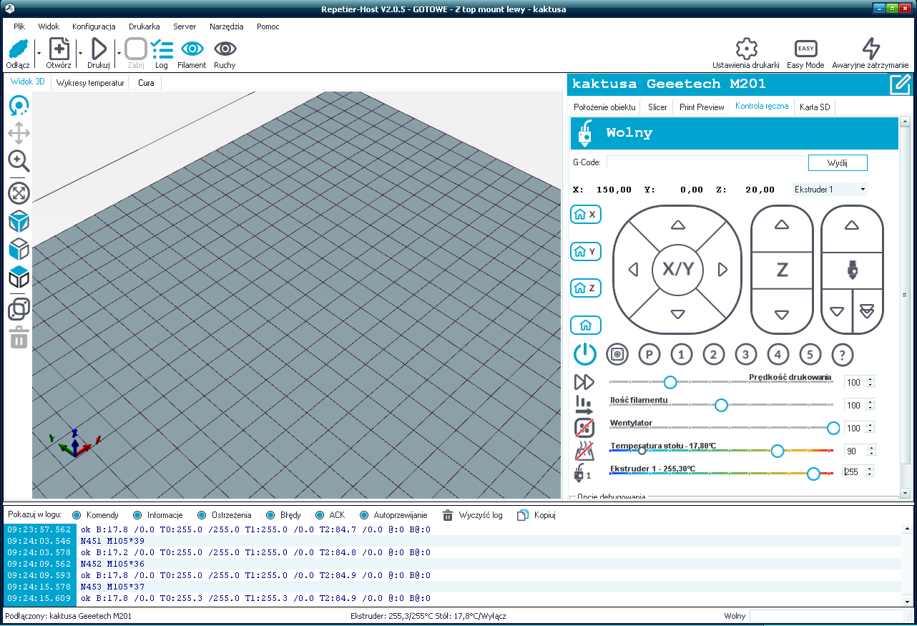Switch to the Wykresy temperatur tab
This screenshot has height=626, width=917.
point(90,83)
